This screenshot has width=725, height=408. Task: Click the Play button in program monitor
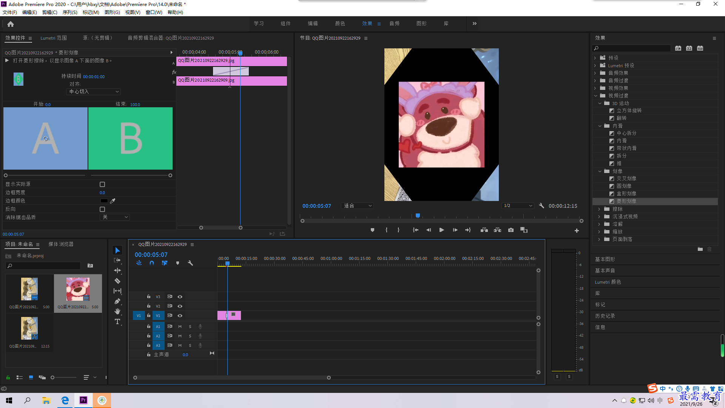coord(441,230)
